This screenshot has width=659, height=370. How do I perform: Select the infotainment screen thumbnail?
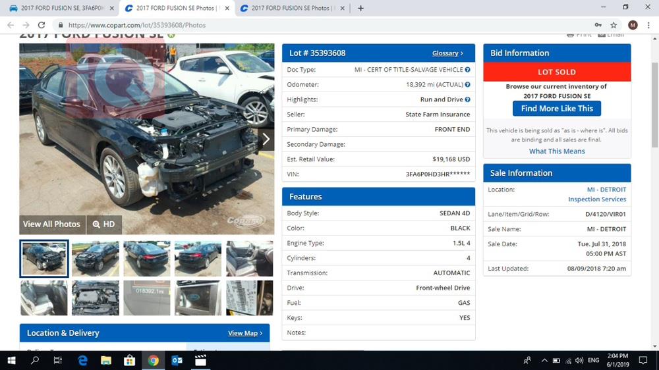(x=198, y=298)
